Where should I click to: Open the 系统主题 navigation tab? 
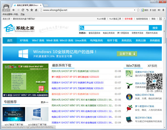pos(141,40)
